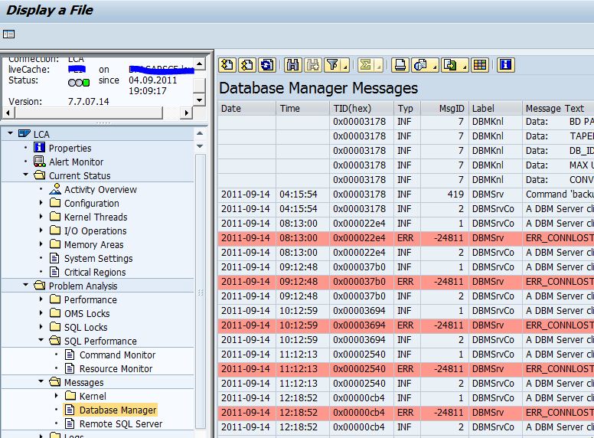Screen dimensions: 594x438
Task: Collapse the Problem Analysis folder
Action: (x=26, y=285)
